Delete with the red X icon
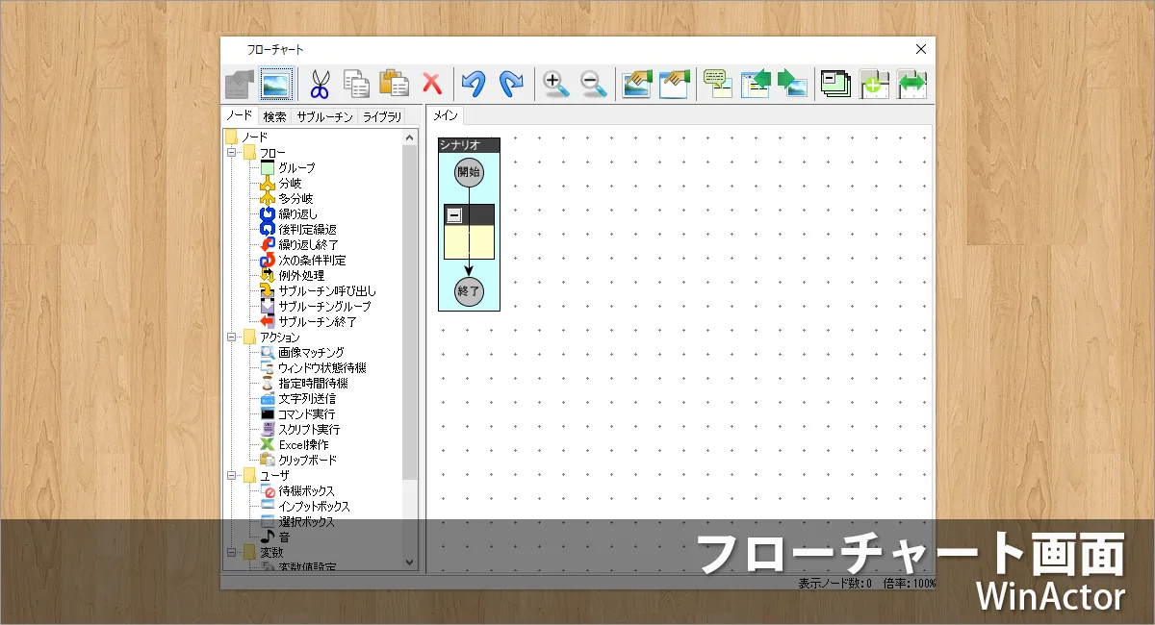This screenshot has height=625, width=1155. [432, 84]
